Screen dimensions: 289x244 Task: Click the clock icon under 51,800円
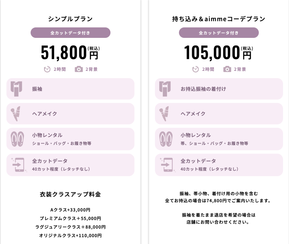[47, 69]
